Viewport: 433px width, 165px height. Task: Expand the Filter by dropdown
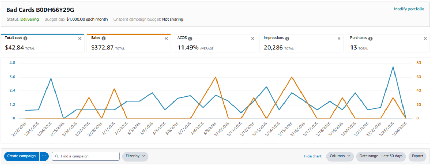click(135, 156)
